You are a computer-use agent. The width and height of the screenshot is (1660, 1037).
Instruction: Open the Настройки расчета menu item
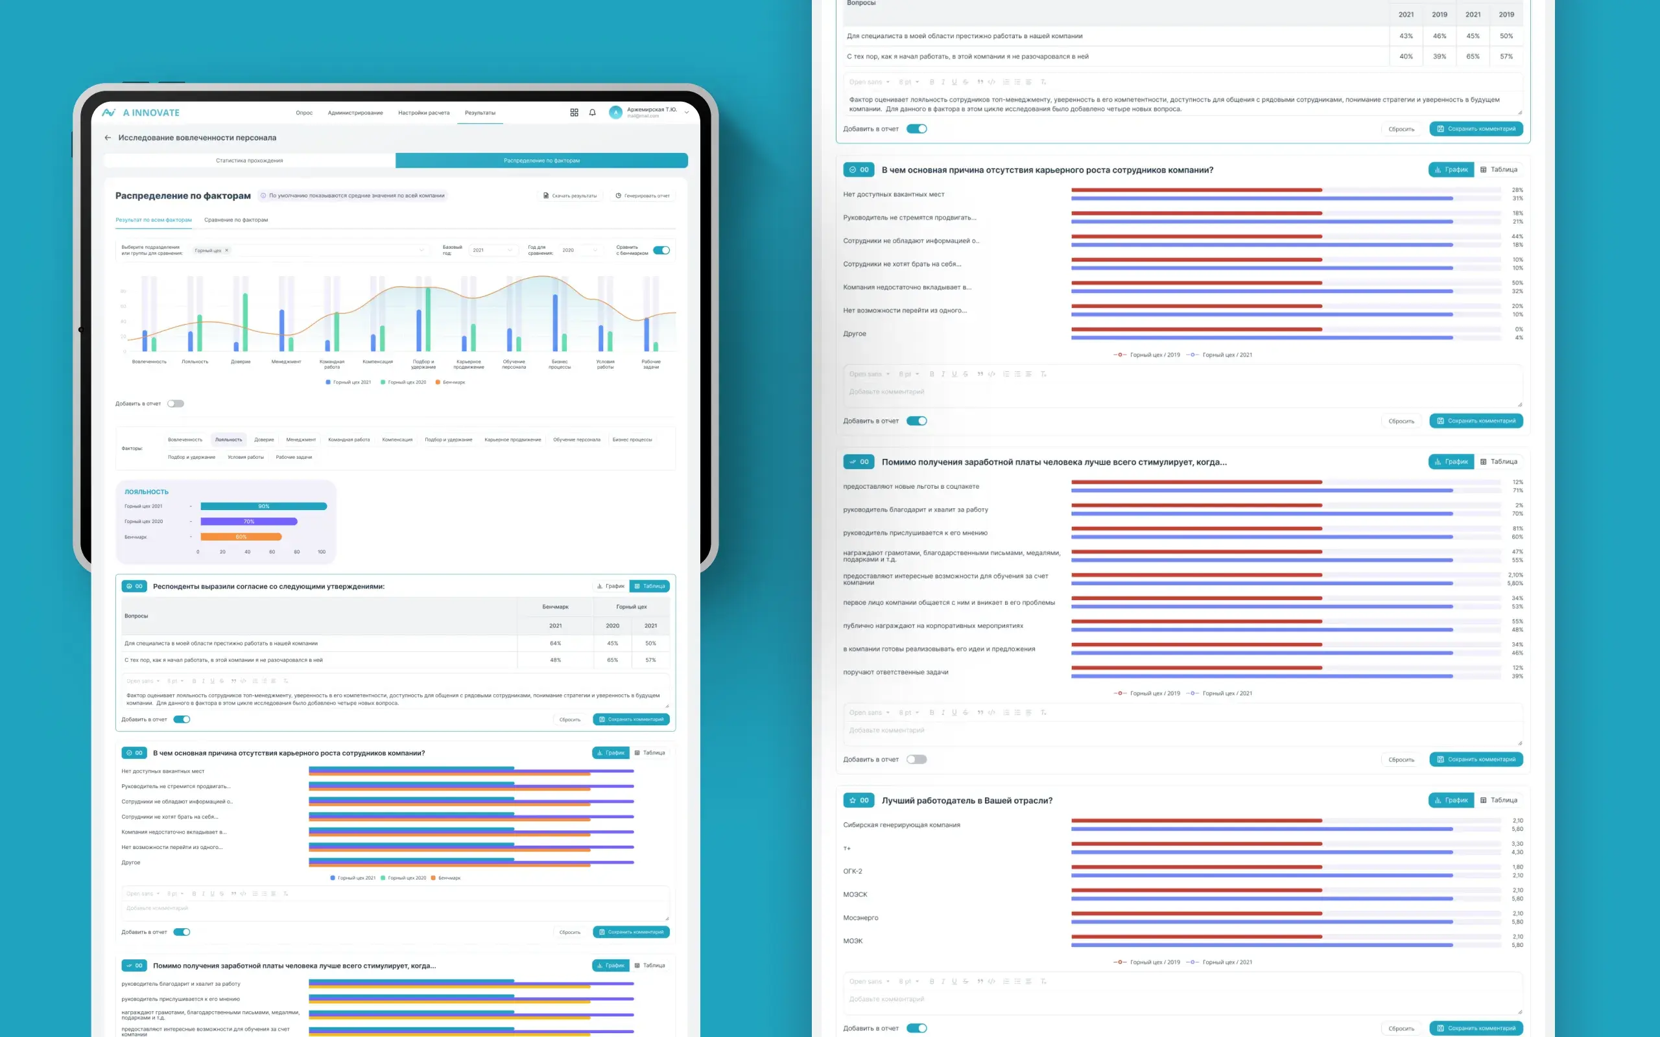[424, 113]
